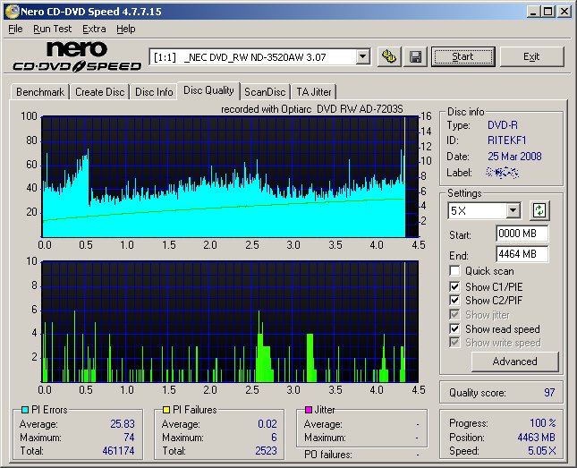
Task: Open the Run Test menu
Action: [x=52, y=29]
